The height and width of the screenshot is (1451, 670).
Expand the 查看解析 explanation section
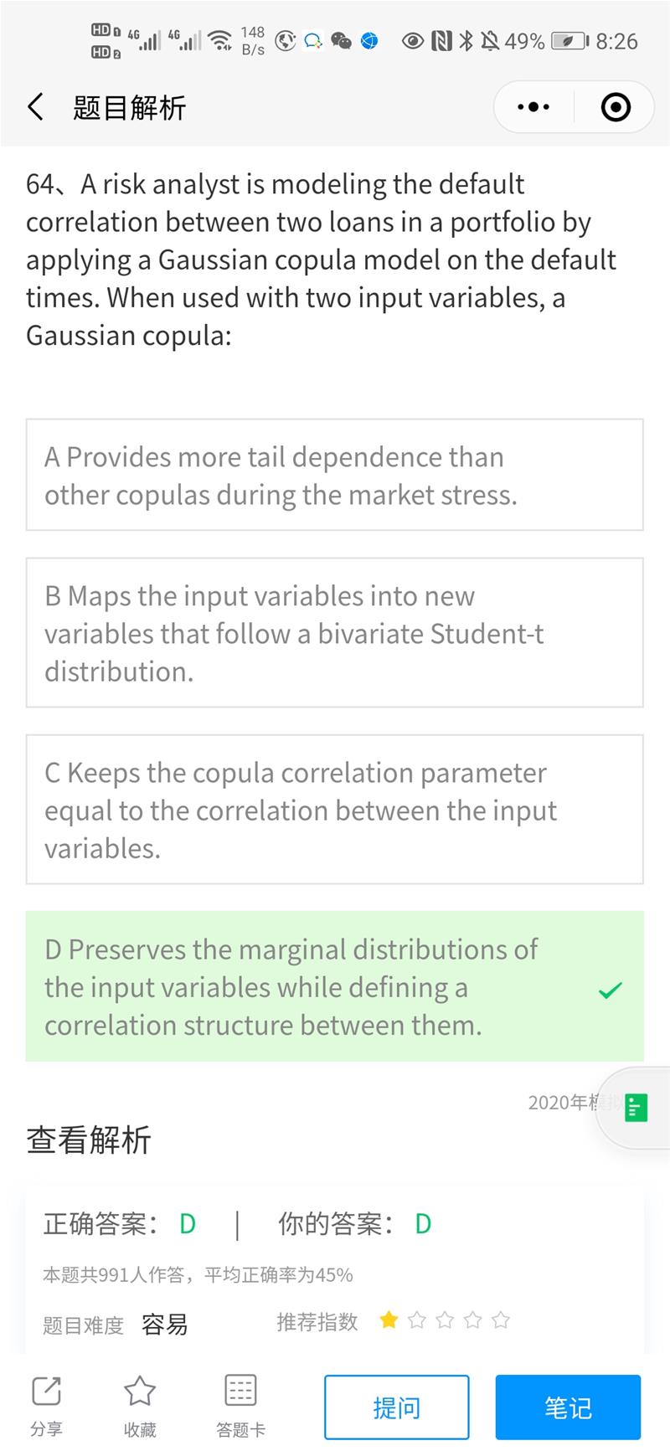[x=89, y=1140]
